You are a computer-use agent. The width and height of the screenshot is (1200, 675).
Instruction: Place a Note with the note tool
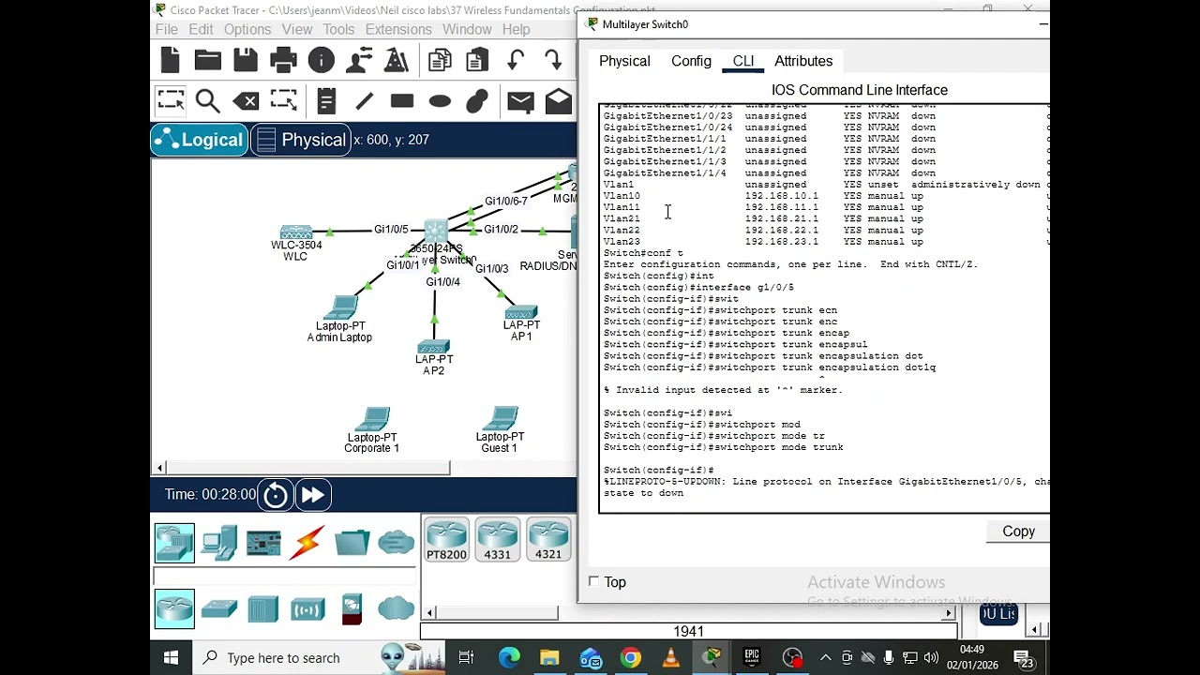[326, 100]
